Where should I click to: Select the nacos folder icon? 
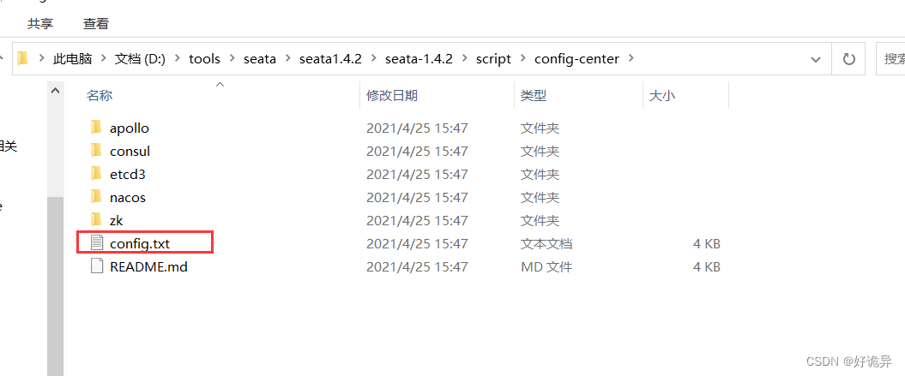click(x=96, y=197)
